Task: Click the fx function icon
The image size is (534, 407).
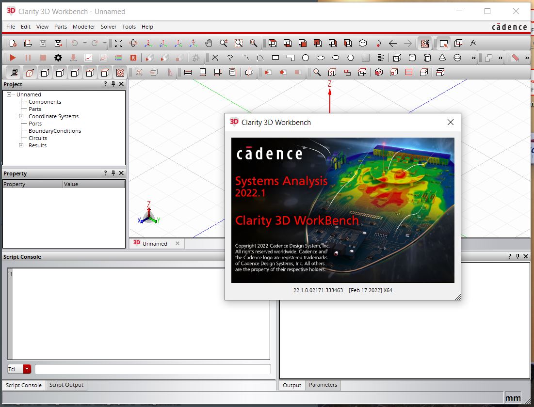Action: pyautogui.click(x=473, y=43)
